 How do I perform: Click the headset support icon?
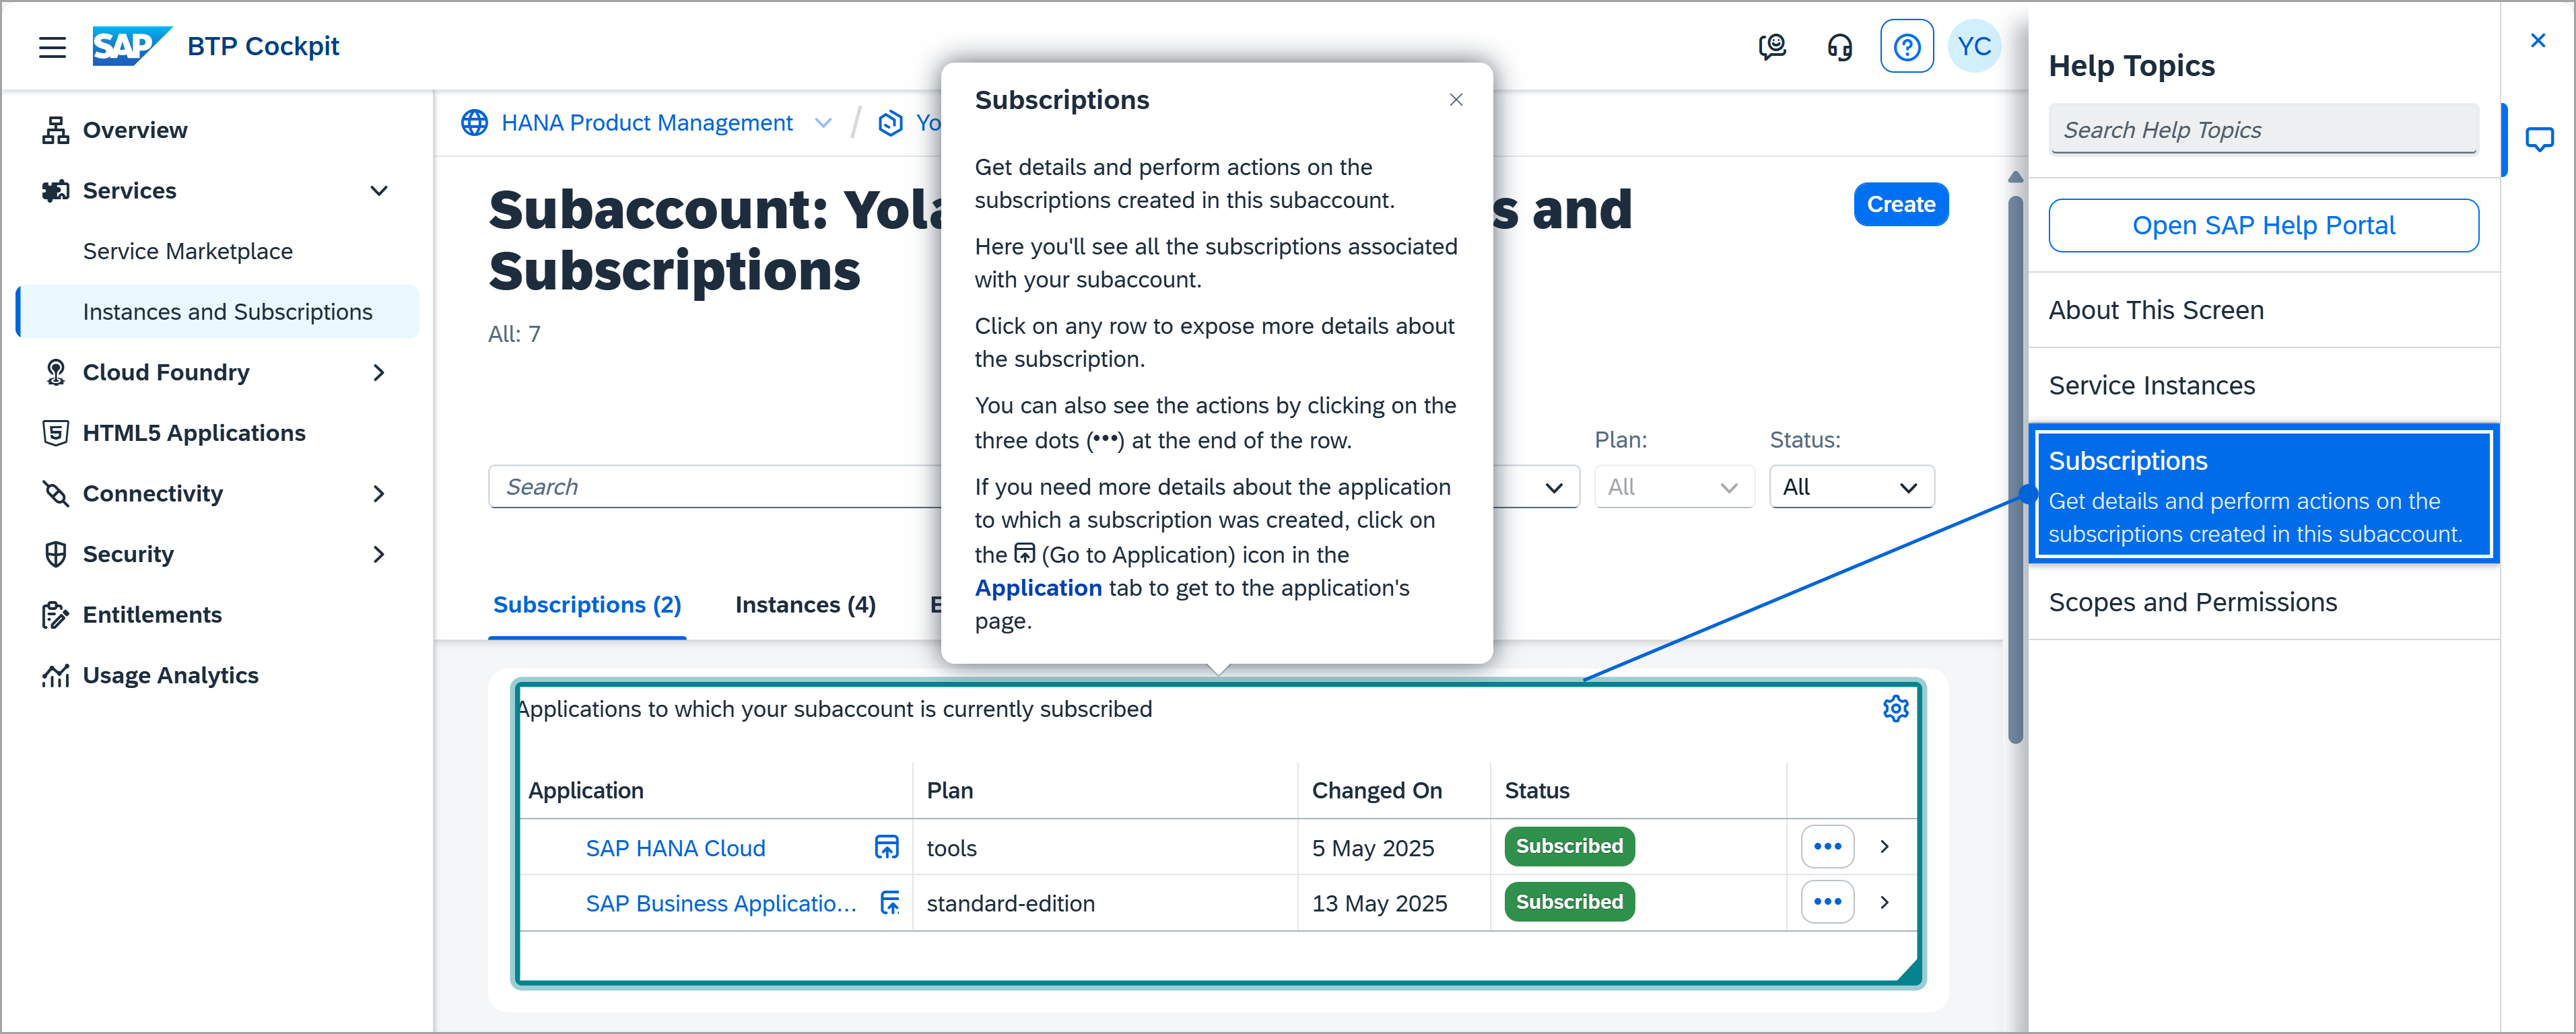(1839, 47)
